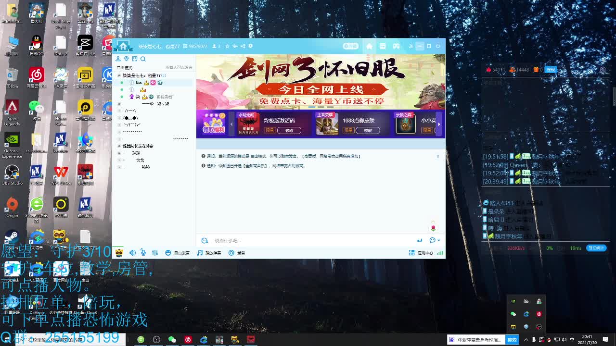Toggle the speaker volume icon

(132, 253)
